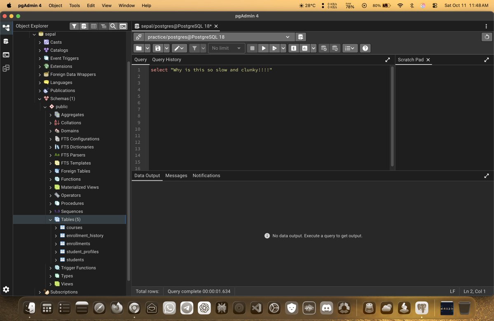The image size is (494, 321).
Task: Click Search Objects magnifier icon
Action: point(113,26)
